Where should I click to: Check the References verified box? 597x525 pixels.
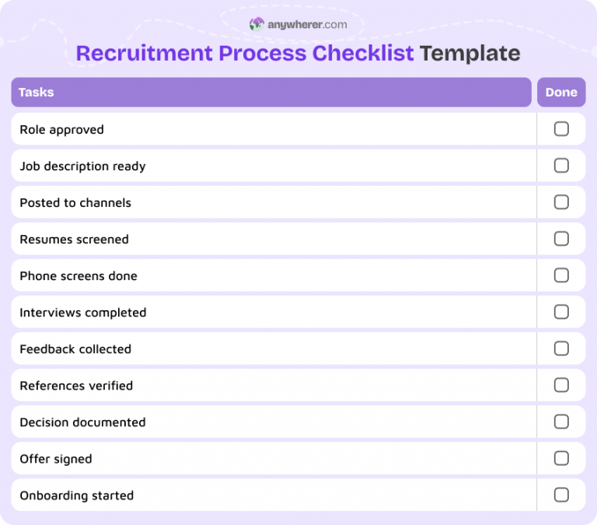point(561,385)
